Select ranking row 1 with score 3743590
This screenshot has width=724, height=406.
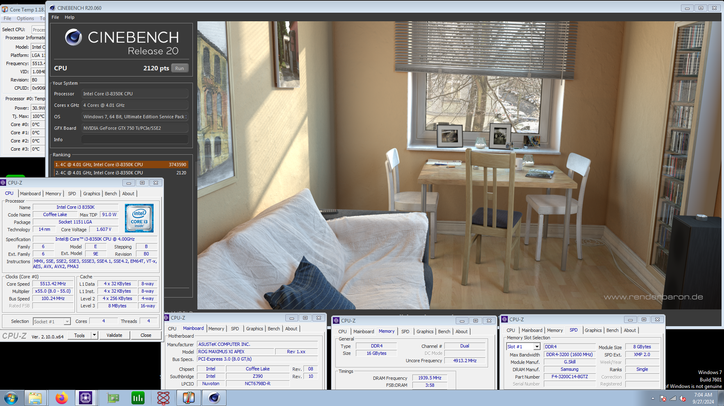pyautogui.click(x=121, y=165)
